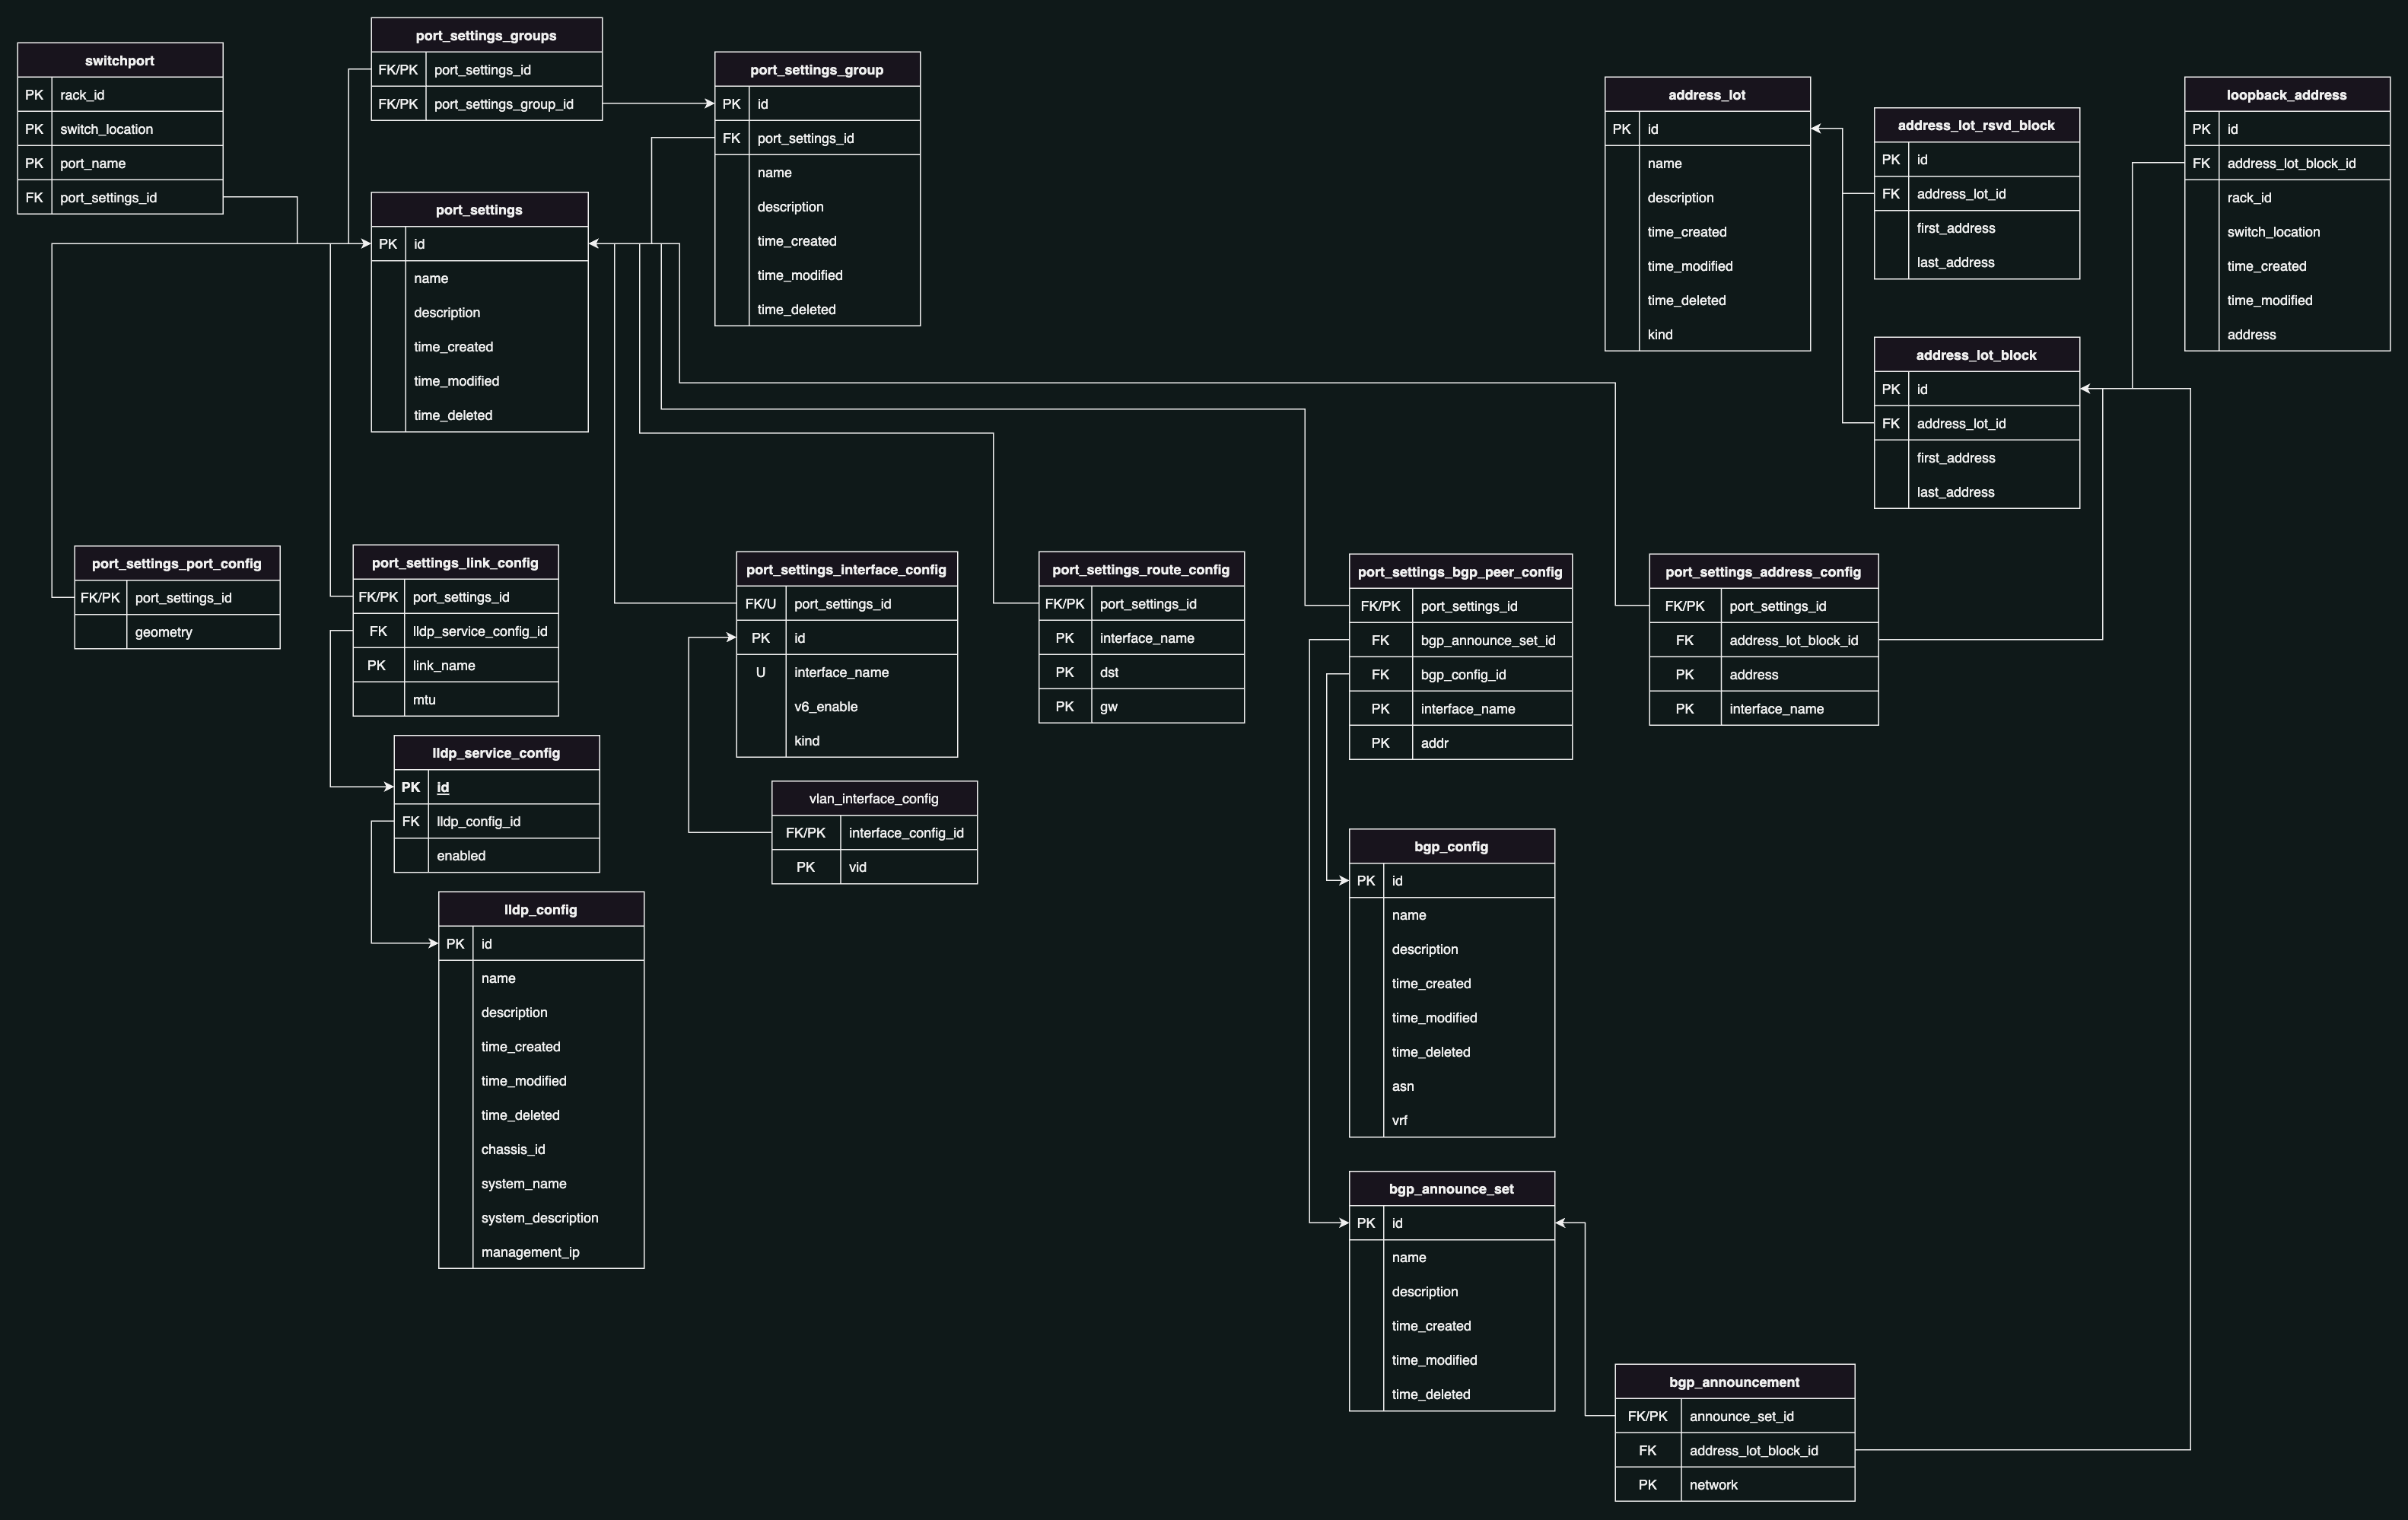Image resolution: width=2408 pixels, height=1520 pixels.
Task: Select kind field in port_settings_interface_config
Action: 846,740
